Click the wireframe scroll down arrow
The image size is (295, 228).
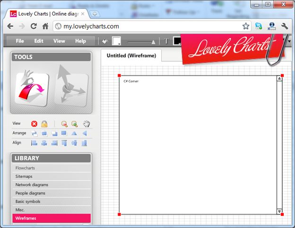point(279,211)
